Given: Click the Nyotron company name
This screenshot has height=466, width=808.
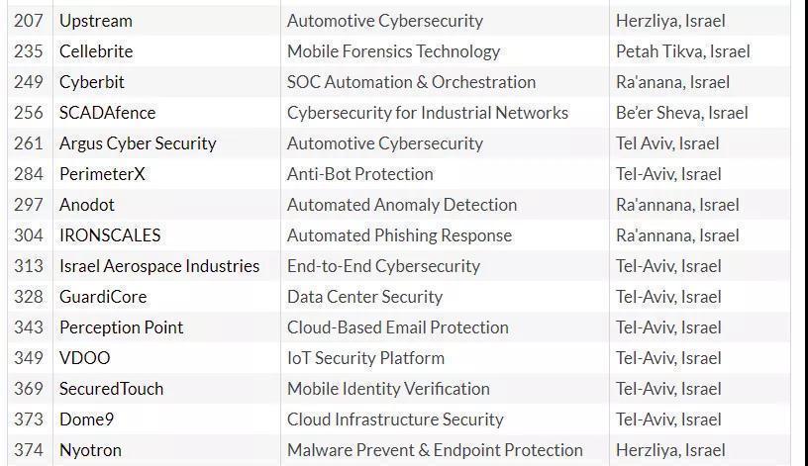Looking at the screenshot, I should pyautogui.click(x=90, y=450).
